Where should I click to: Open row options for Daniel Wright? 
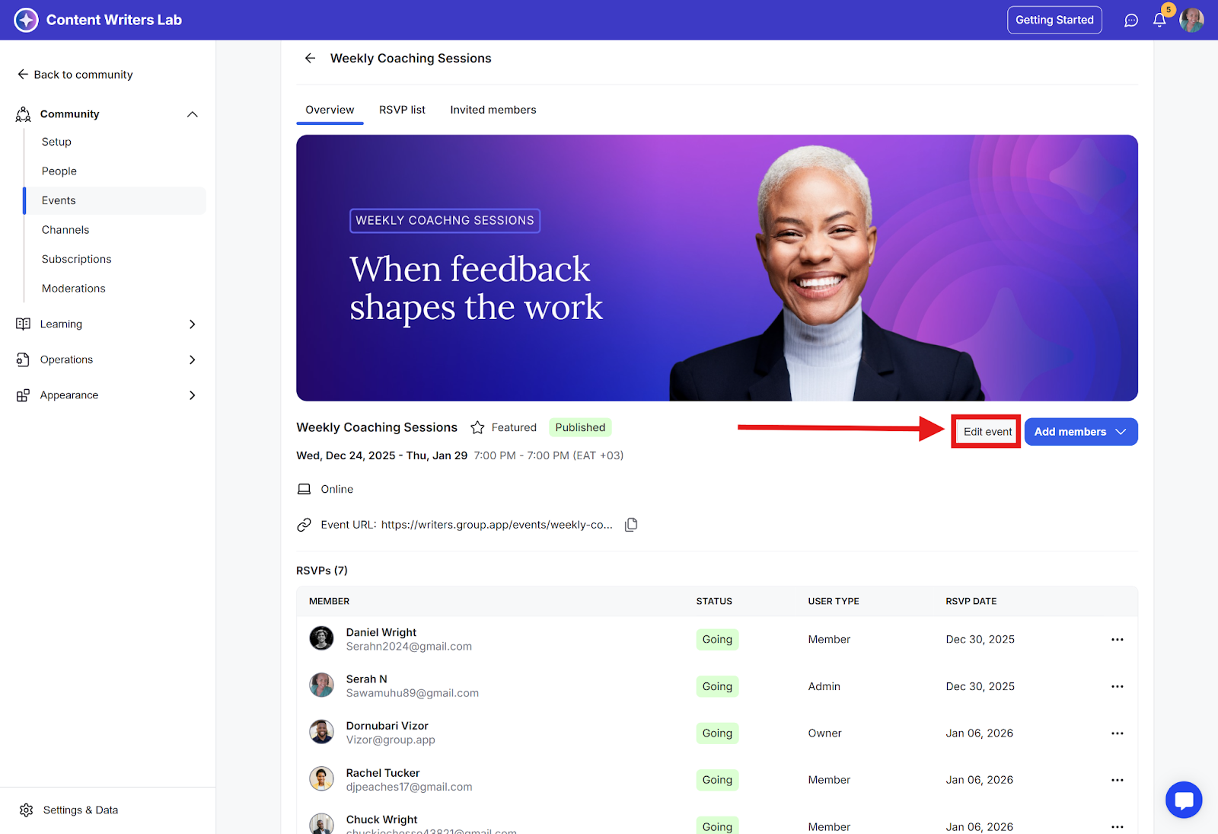[x=1118, y=640]
